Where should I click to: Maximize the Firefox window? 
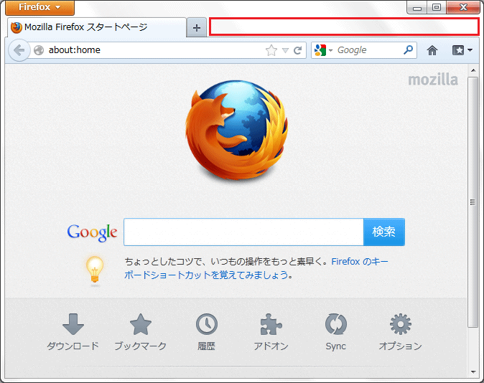coord(437,7)
